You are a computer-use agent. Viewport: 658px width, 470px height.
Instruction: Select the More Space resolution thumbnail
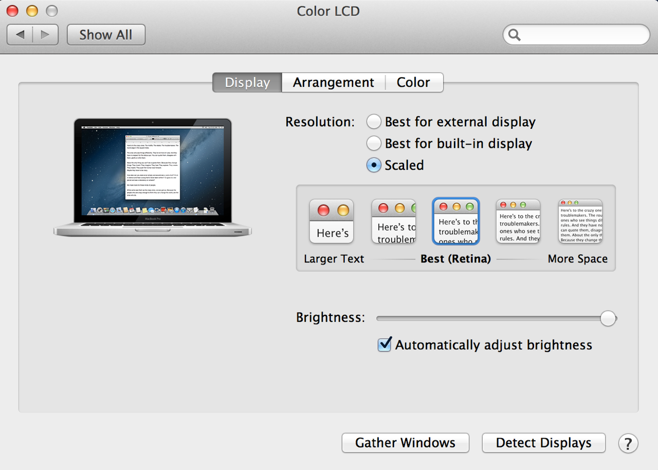(x=580, y=221)
